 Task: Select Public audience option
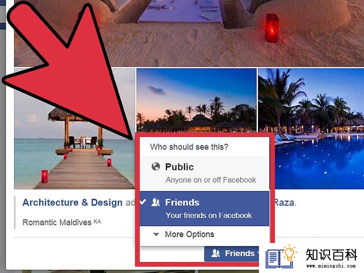click(204, 173)
